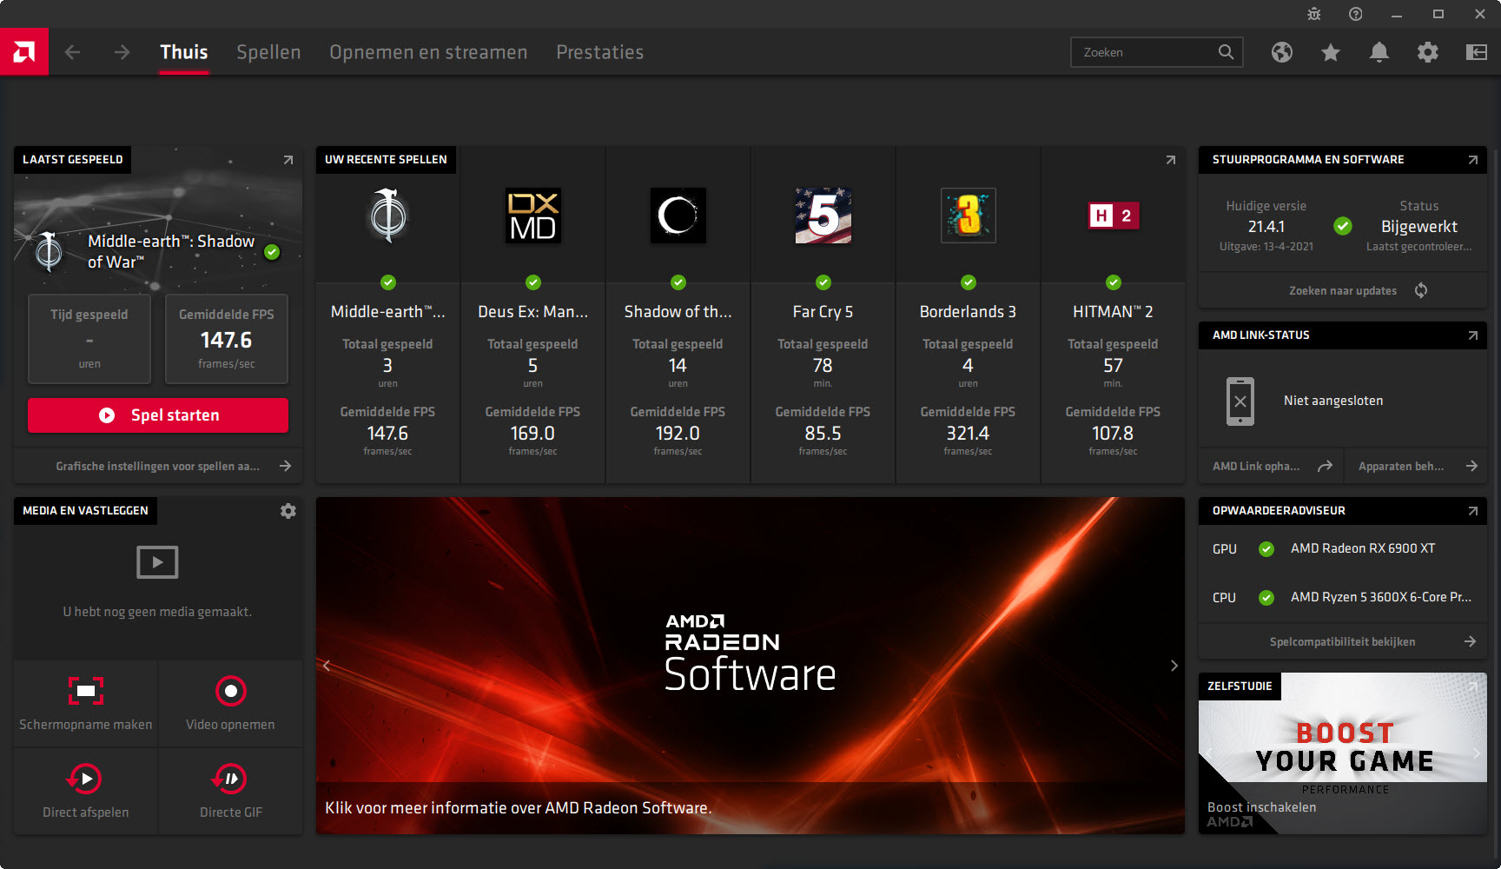This screenshot has width=1501, height=869.
Task: Click Klik voor meer informatie caption
Action: coord(519,808)
